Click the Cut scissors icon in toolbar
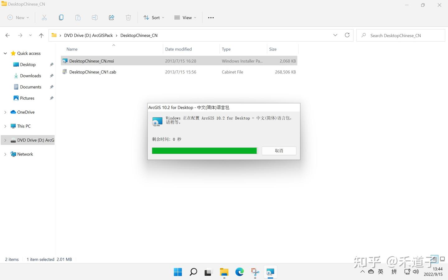This screenshot has height=280, width=448. [44, 18]
